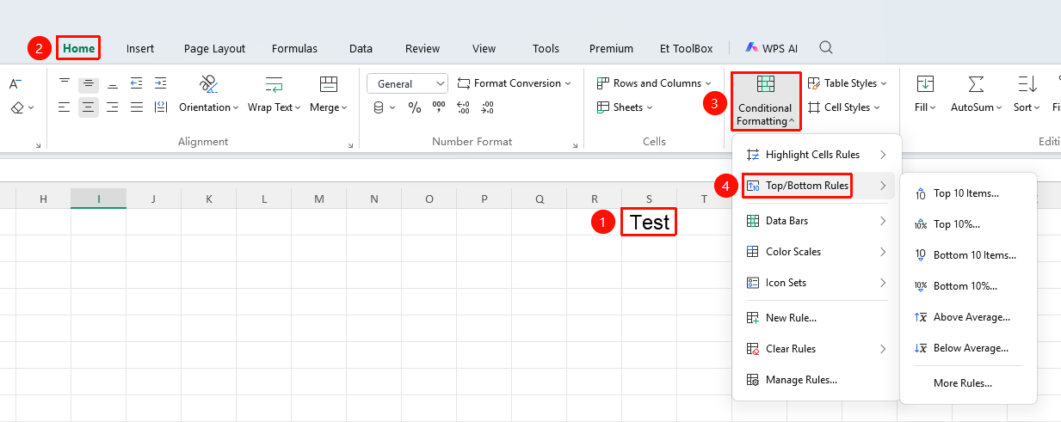Open the General number format combo box
This screenshot has height=422, width=1061.
407,83
